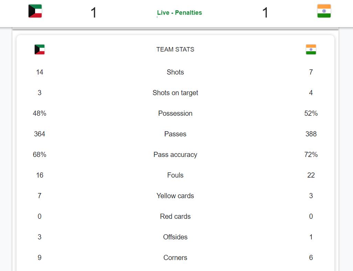
Task: Click Kuwait's score of 1 in header
Action: (94, 13)
